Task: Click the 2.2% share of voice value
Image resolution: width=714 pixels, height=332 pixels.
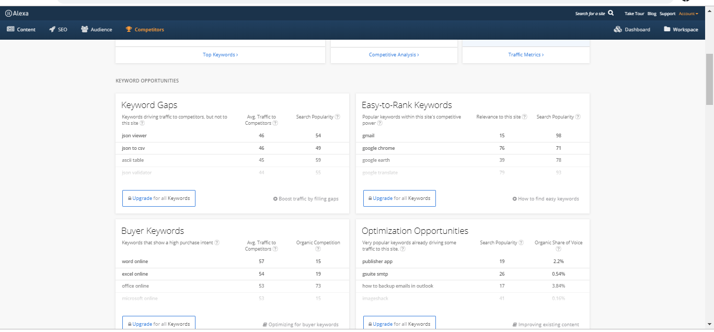Action: click(x=558, y=262)
